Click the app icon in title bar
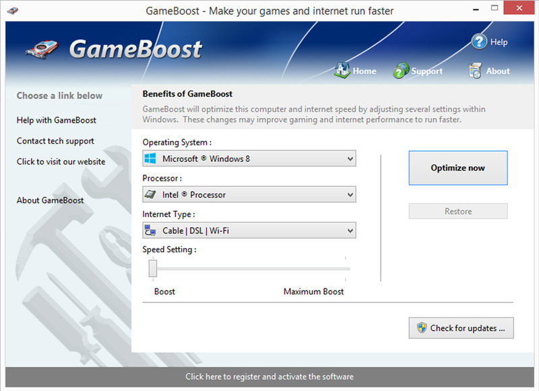 12,10
